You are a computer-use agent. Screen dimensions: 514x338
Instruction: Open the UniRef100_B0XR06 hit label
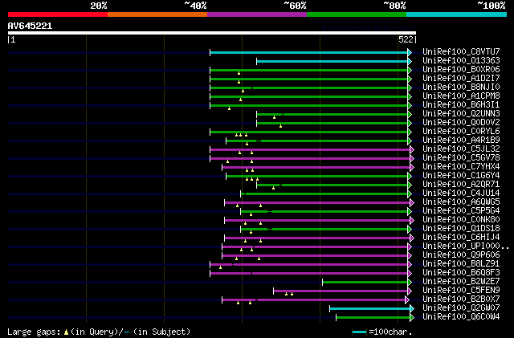point(461,69)
